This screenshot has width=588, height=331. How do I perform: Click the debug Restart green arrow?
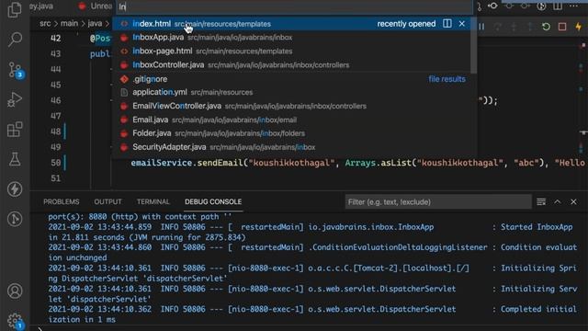click(546, 27)
